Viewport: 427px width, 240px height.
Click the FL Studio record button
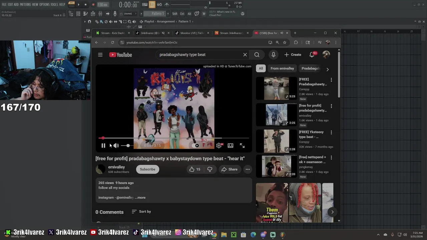(x=93, y=5)
